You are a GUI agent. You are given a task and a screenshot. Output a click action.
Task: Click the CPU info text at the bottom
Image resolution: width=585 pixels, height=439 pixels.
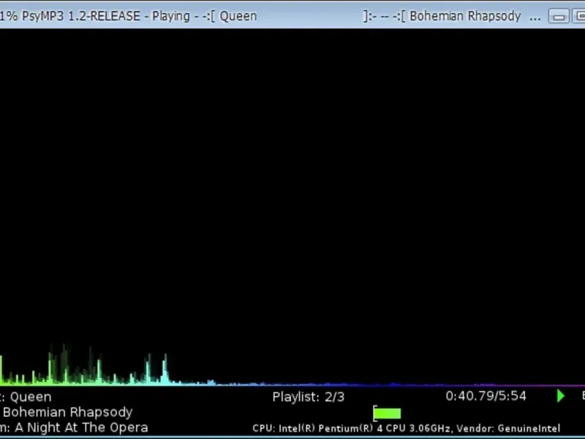[407, 428]
